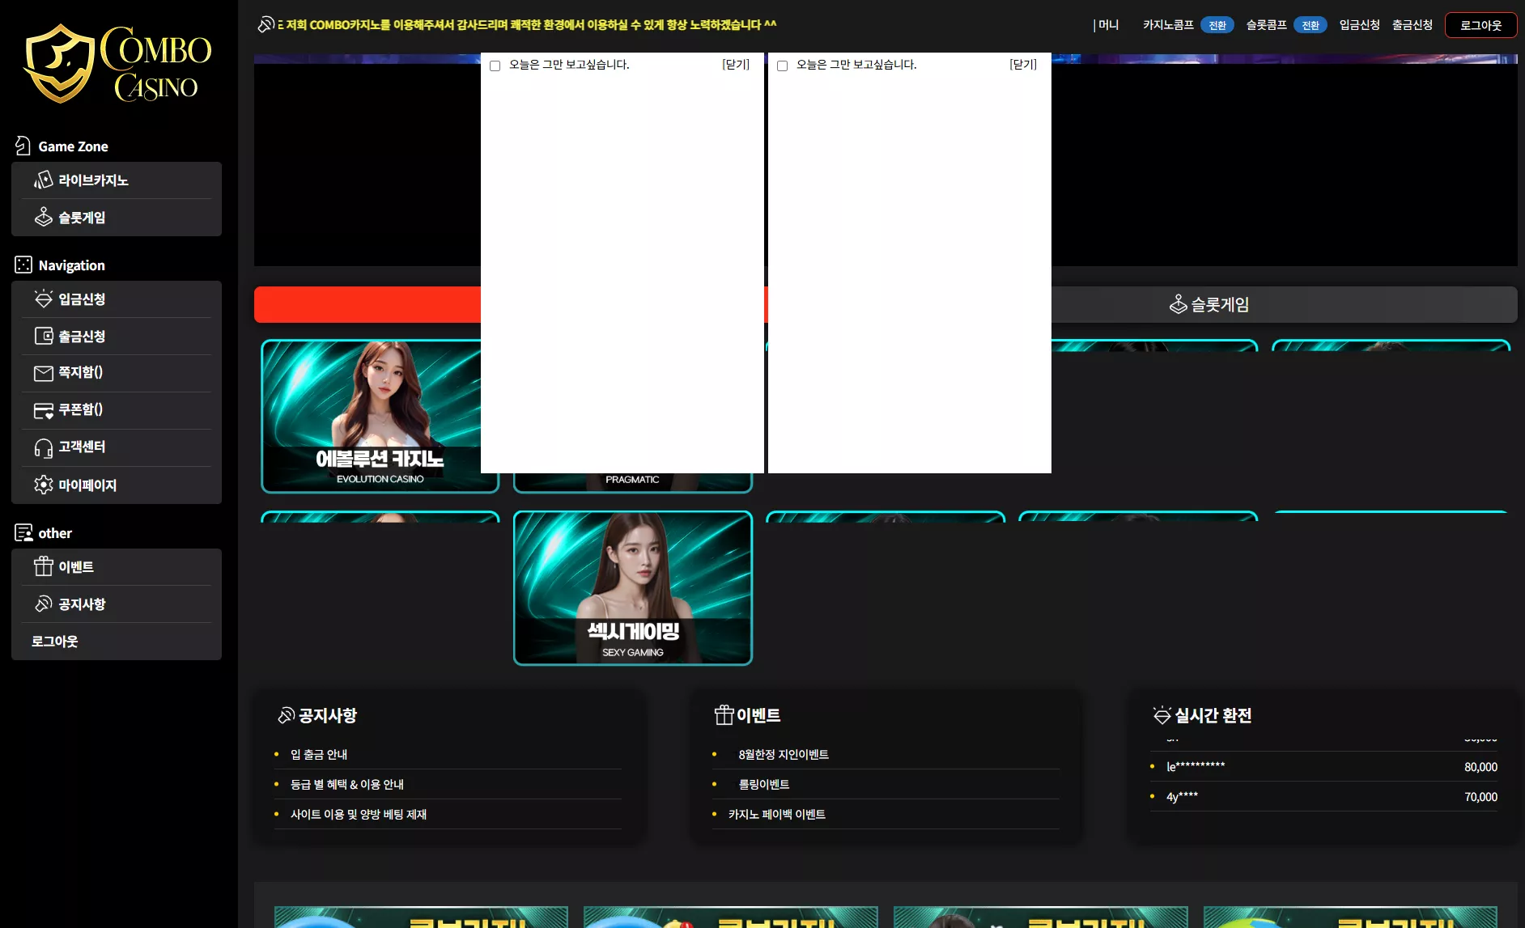Image resolution: width=1525 pixels, height=928 pixels.
Task: Click 전환 button next to 카지노콤프
Action: coord(1217,25)
